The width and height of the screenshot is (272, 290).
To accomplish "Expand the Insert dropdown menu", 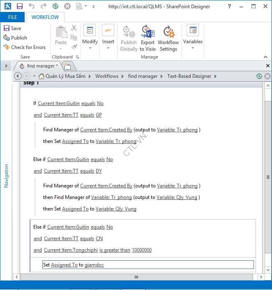I will coord(108,39).
